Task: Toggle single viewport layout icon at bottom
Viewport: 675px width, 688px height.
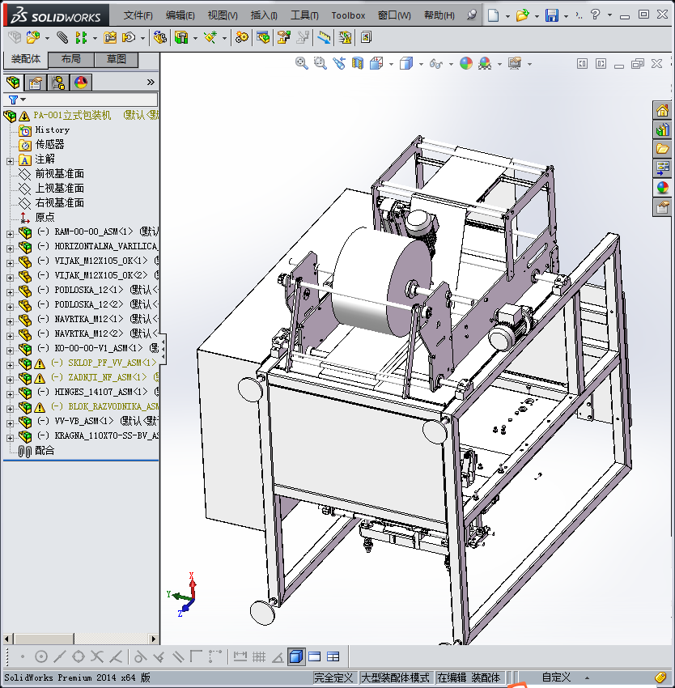Action: point(314,656)
